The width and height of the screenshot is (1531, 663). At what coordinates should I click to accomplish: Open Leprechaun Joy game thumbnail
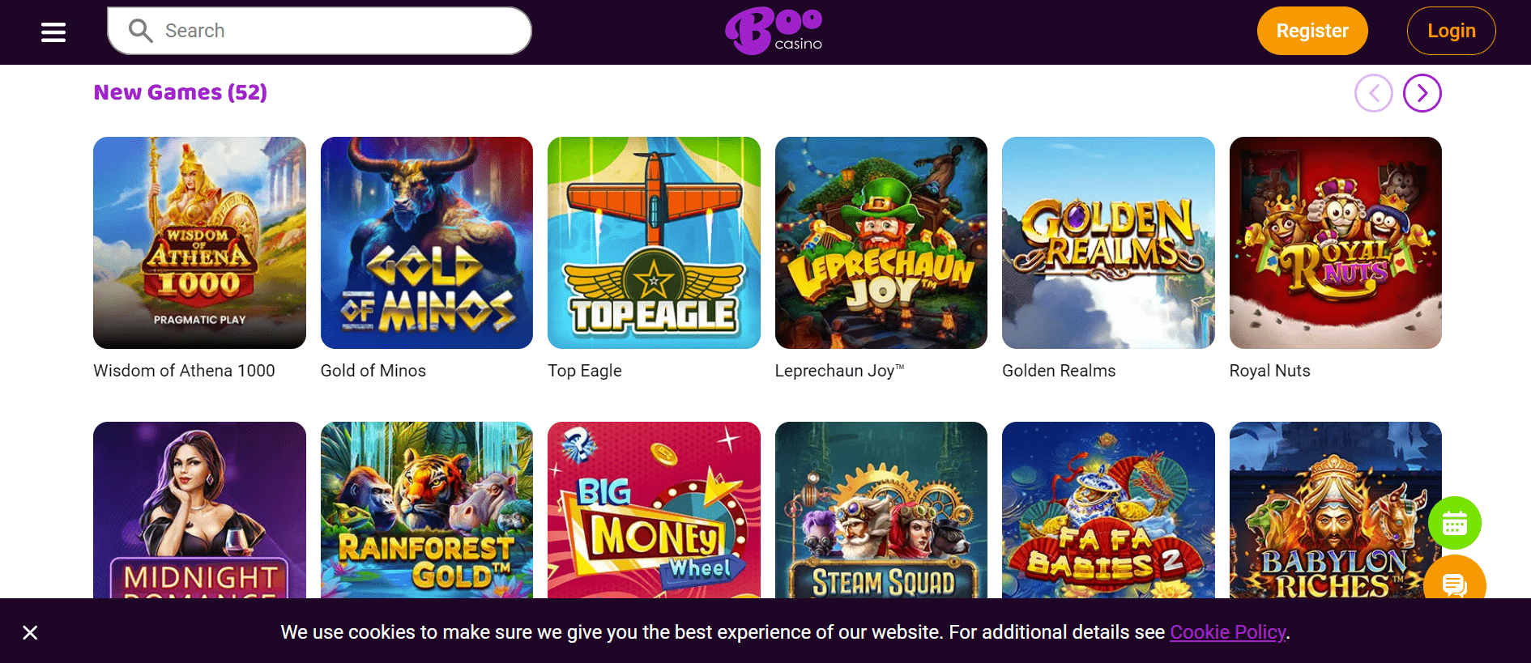click(x=881, y=243)
